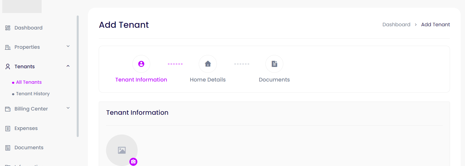Open Expenses from the sidebar

(x=26, y=128)
